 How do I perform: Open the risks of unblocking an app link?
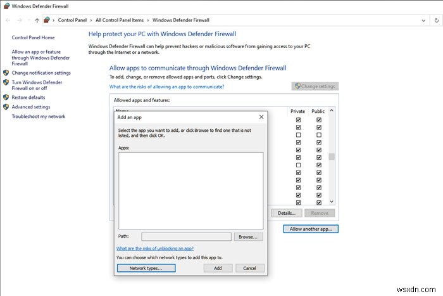pyautogui.click(x=155, y=248)
